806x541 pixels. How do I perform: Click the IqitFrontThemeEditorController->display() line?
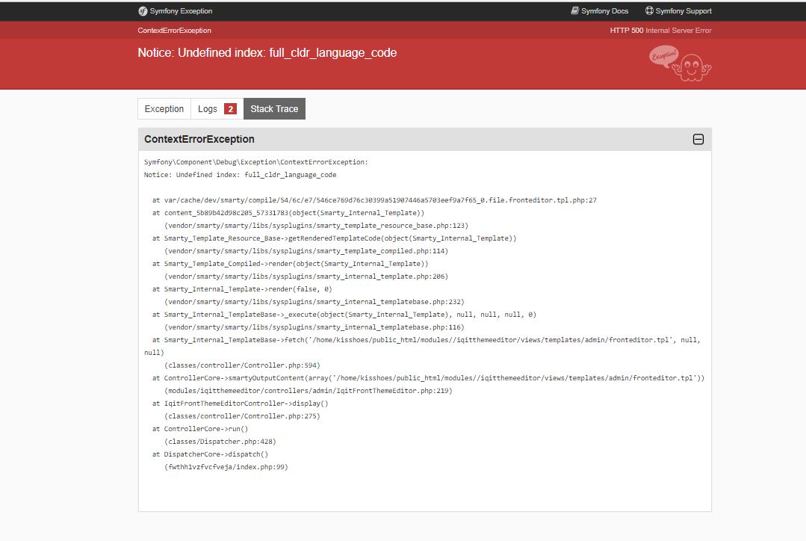[x=240, y=404]
